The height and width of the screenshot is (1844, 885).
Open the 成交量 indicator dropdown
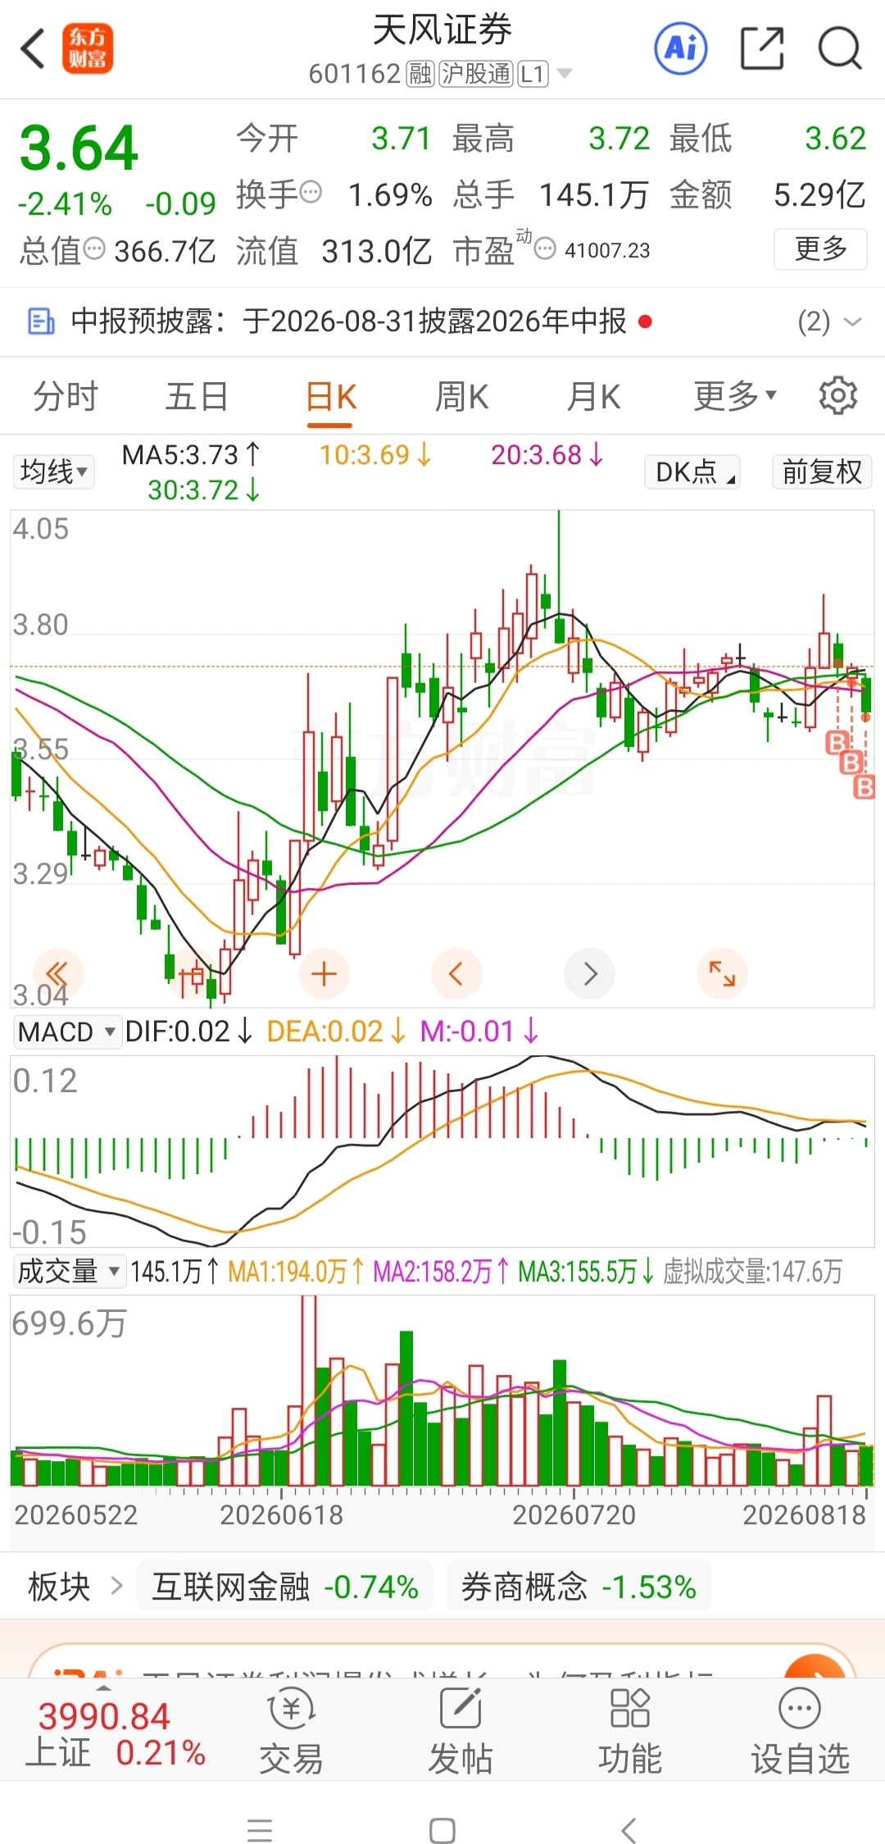[x=70, y=1271]
